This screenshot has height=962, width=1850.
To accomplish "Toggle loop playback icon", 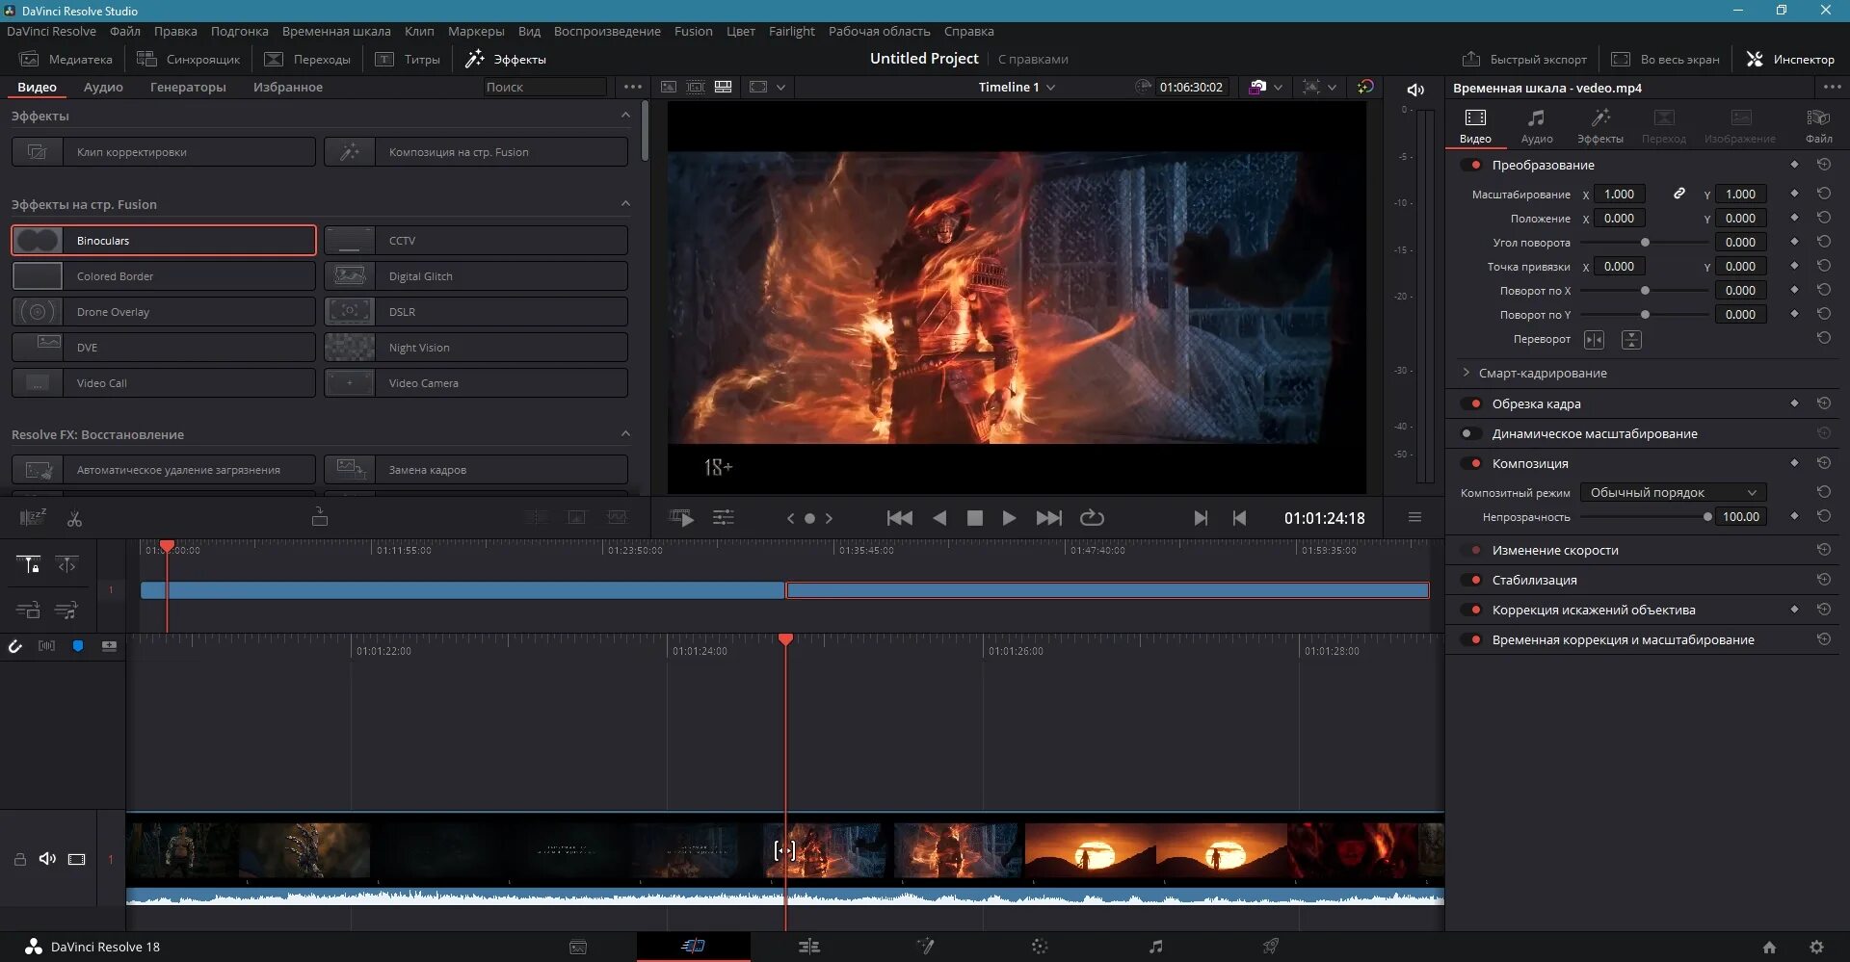I will [x=1092, y=518].
